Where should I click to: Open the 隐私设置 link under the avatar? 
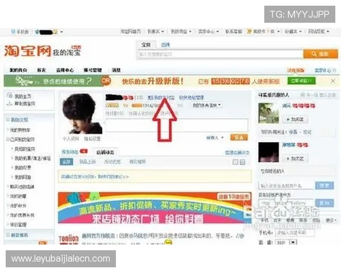pos(92,139)
